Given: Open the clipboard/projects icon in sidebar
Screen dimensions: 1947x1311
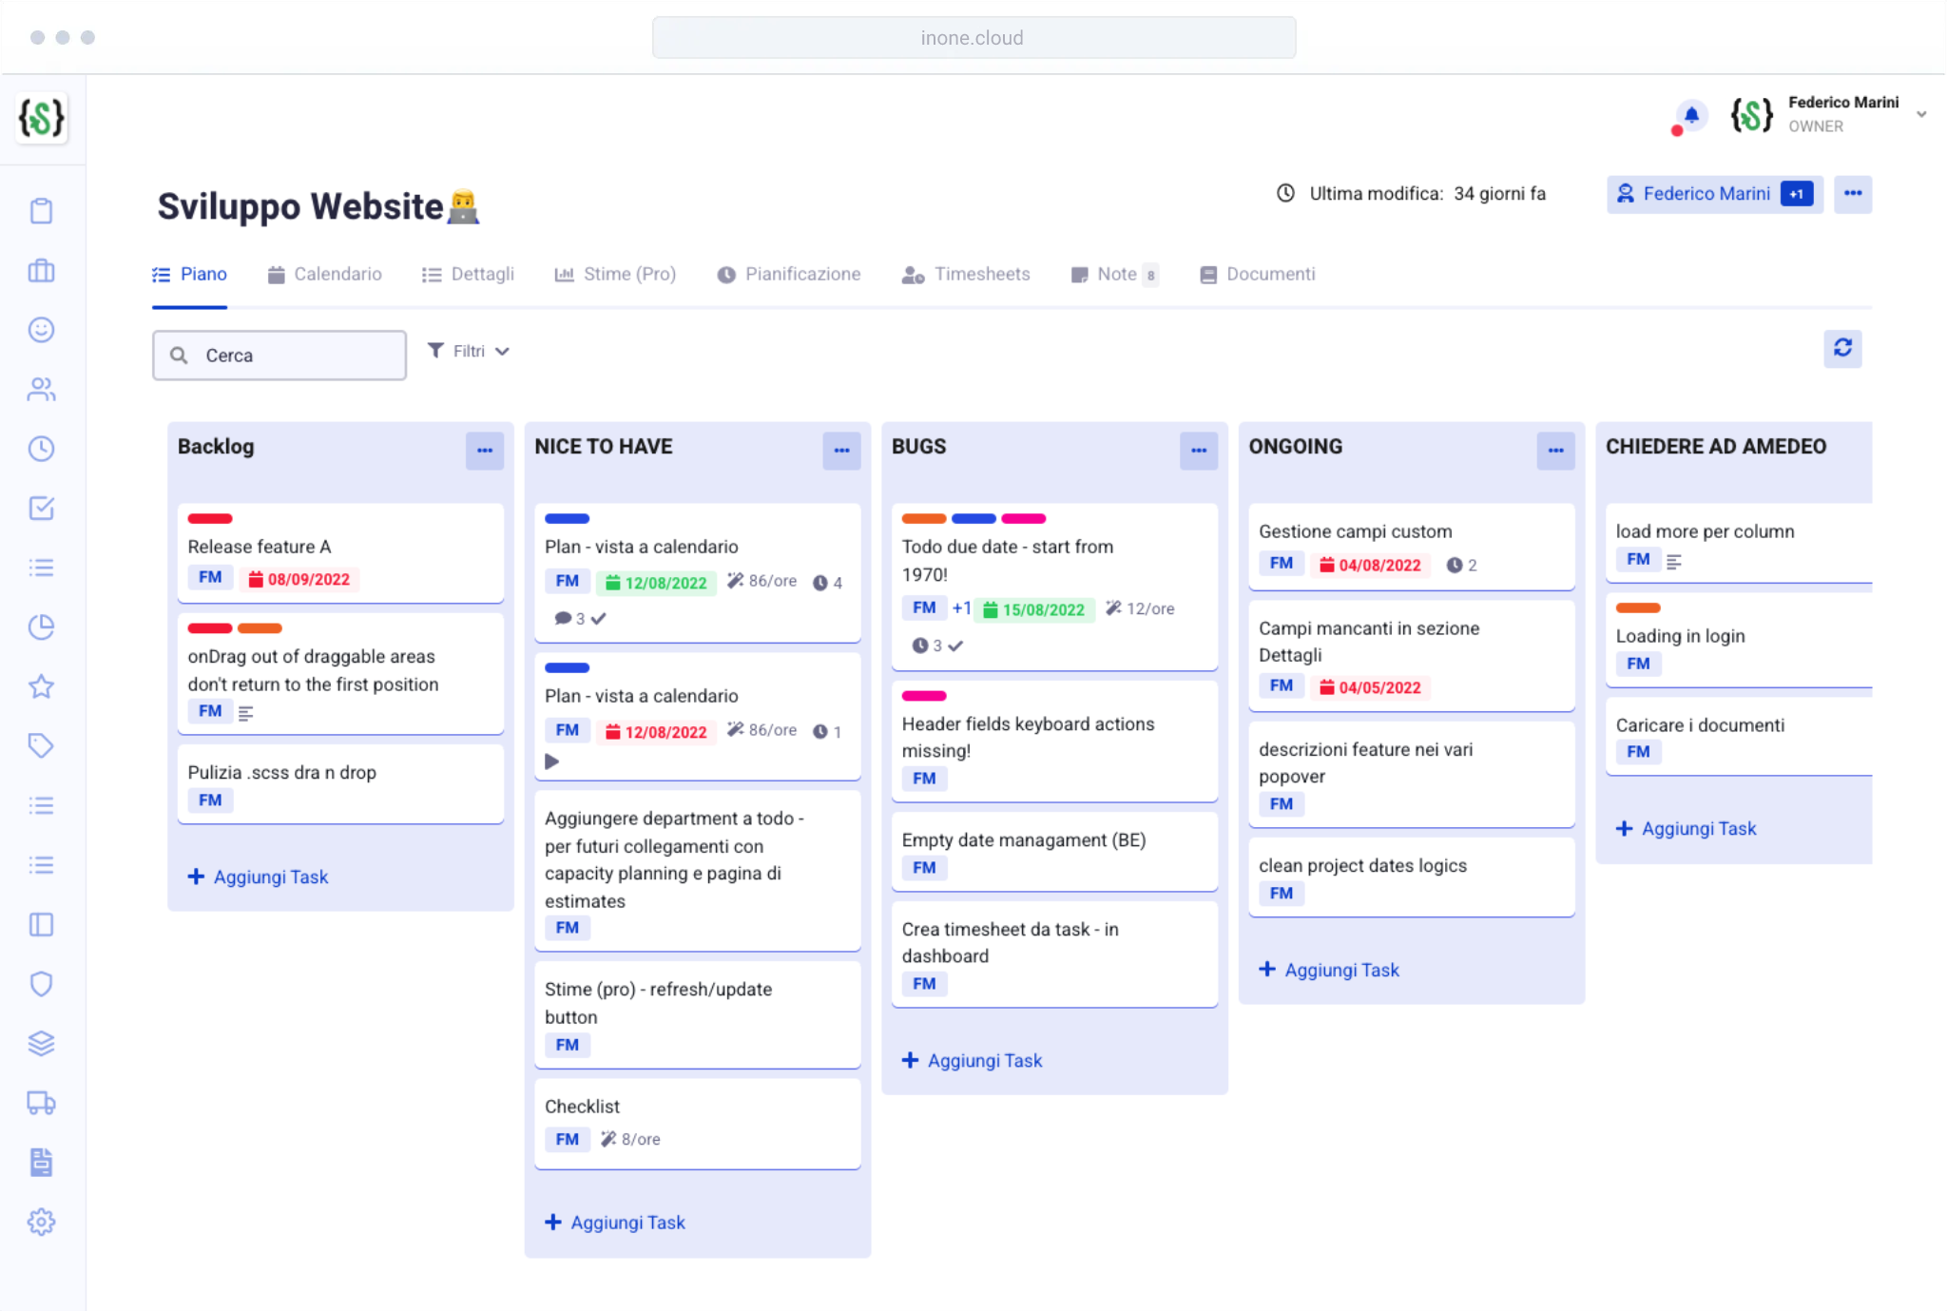Looking at the screenshot, I should pos(42,210).
